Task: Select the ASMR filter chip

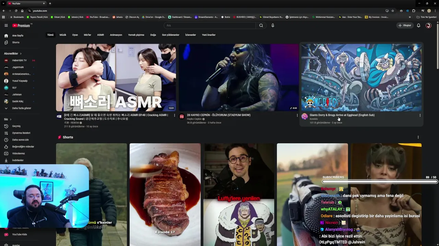Action: point(100,35)
